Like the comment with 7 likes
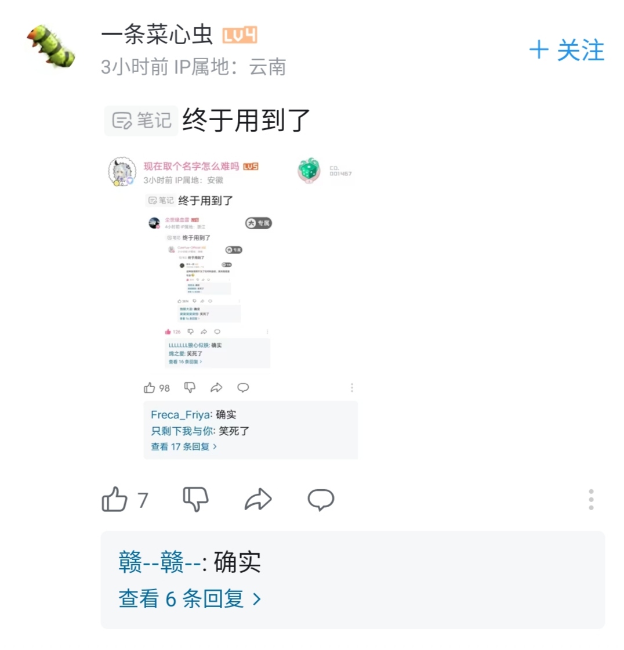This screenshot has height=650, width=624. coord(114,499)
